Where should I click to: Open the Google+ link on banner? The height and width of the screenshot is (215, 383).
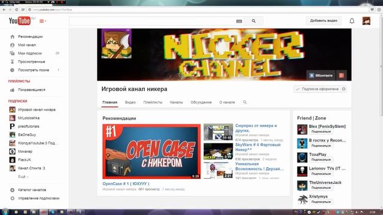[x=342, y=76]
